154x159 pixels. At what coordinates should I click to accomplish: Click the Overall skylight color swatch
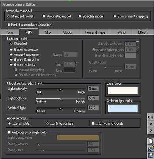(131, 56)
